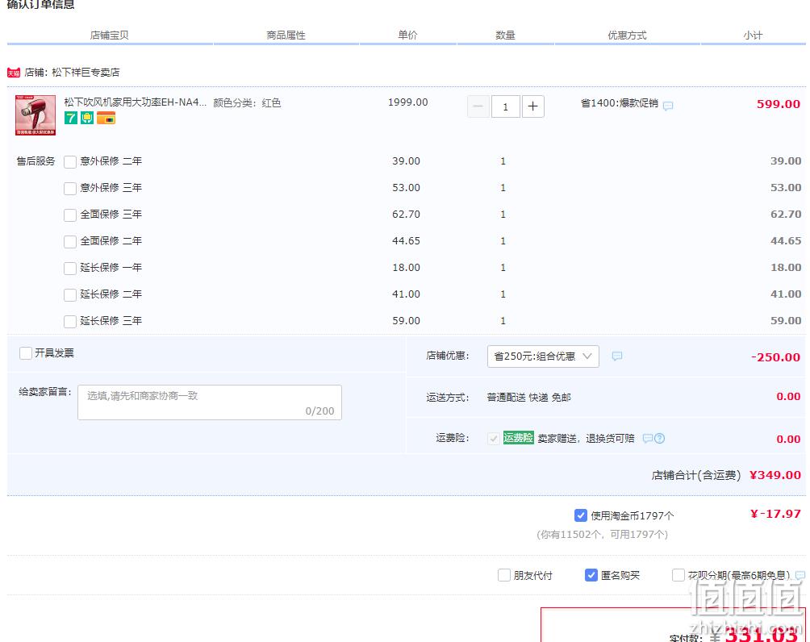The width and height of the screenshot is (810, 642).
Task: Tick the 全面保修 三年 checkbox
Action: (70, 215)
